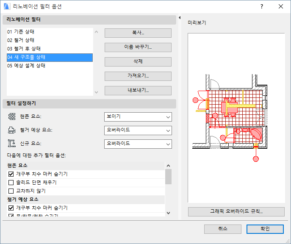Click 취소 to cancel the dialog
Screen dimensions: 291x244
223,229
